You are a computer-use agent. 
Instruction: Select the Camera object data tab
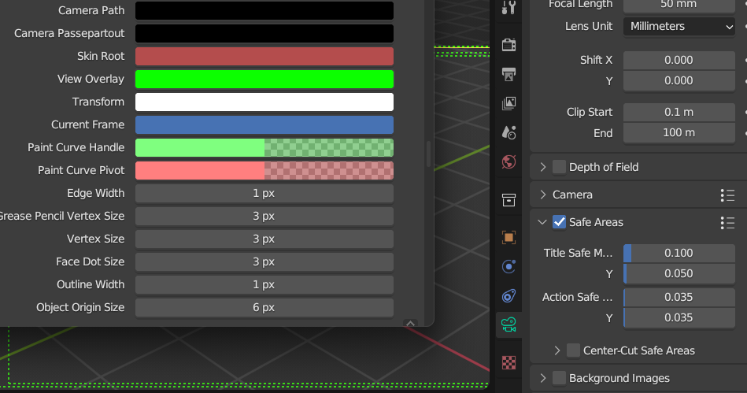(x=508, y=324)
